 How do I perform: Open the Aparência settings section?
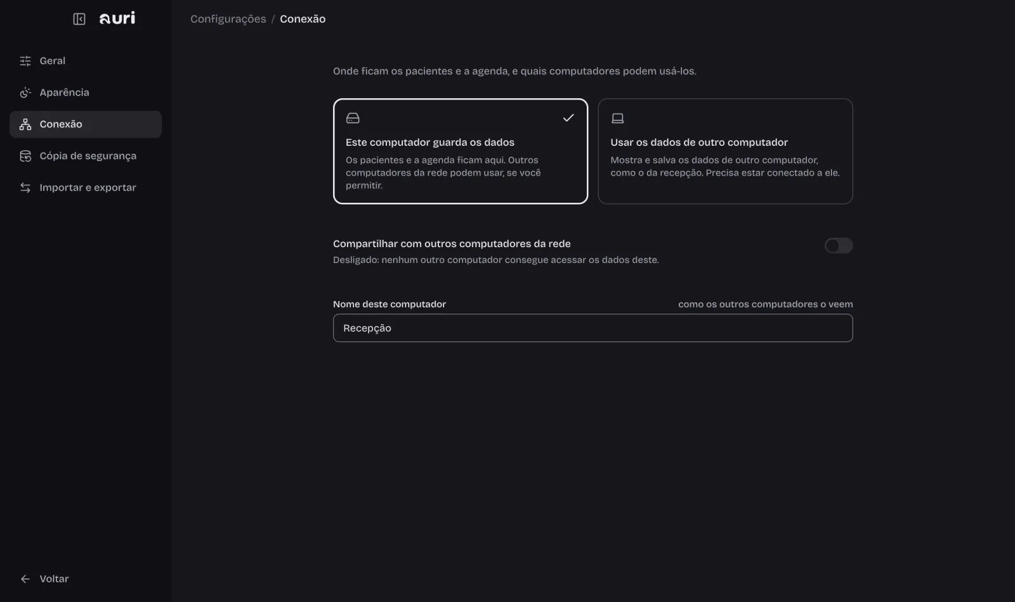point(86,93)
